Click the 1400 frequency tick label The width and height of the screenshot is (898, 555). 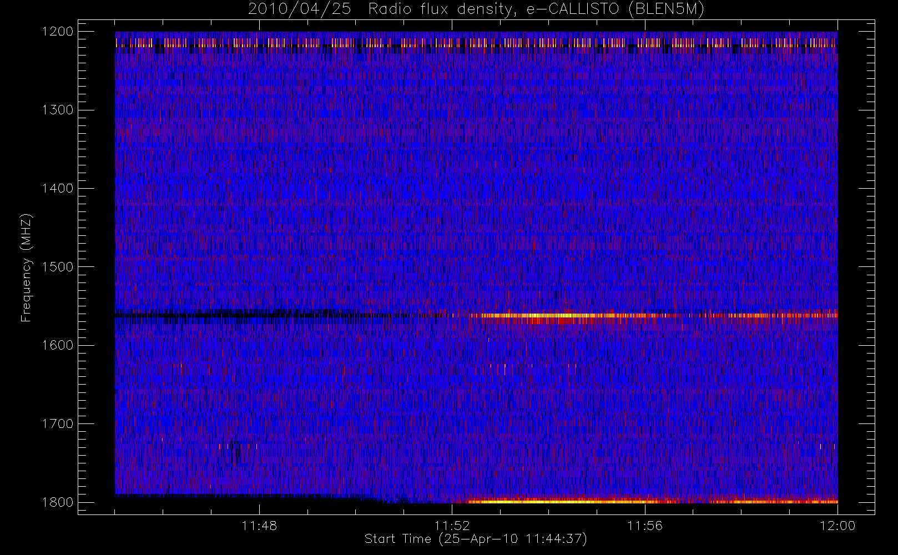58,188
